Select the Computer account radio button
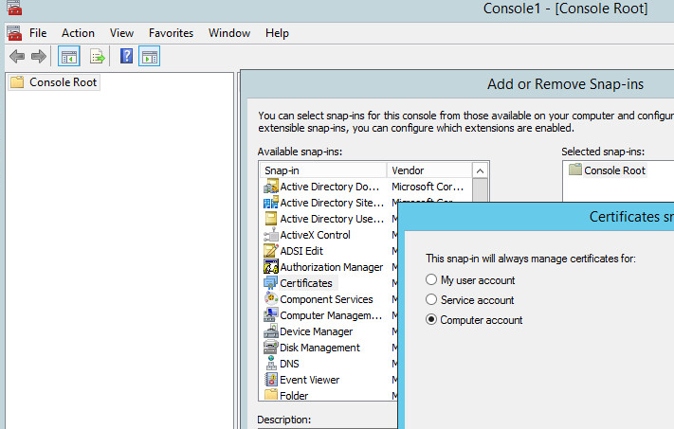 pos(431,319)
